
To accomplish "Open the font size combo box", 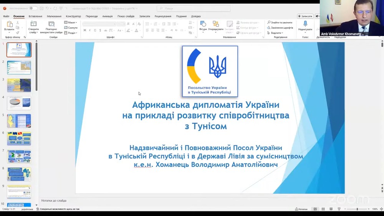I will point(121,24).
